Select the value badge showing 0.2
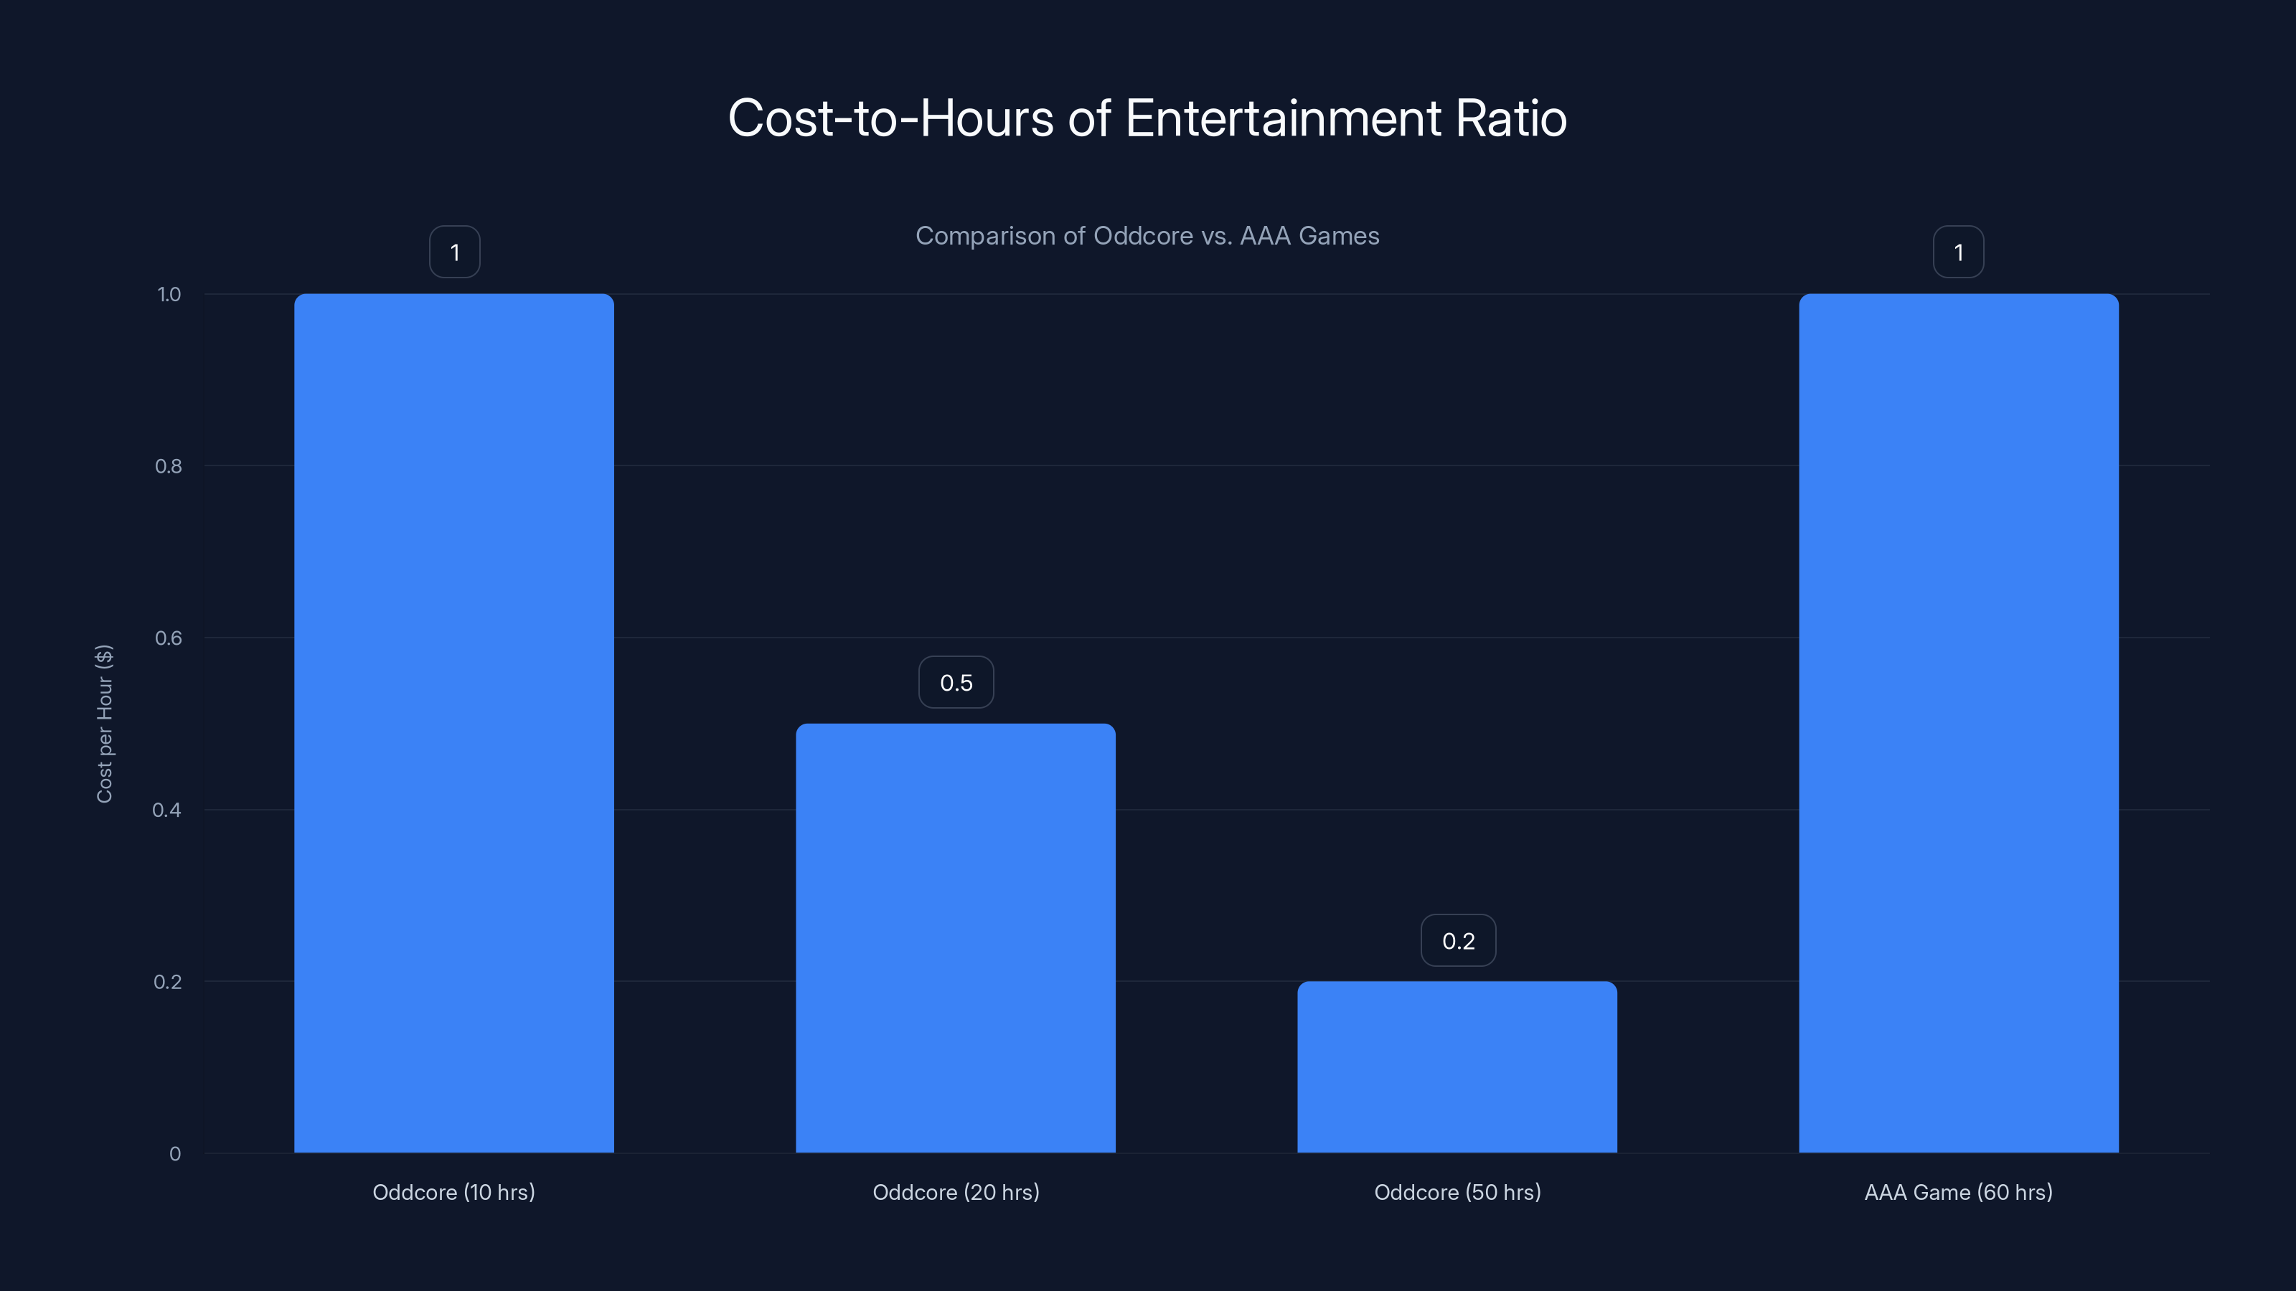This screenshot has height=1291, width=2296. click(1458, 940)
